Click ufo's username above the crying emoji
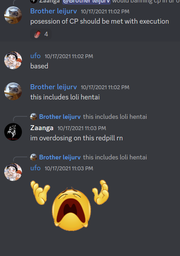This screenshot has width=180, height=256. (x=35, y=168)
